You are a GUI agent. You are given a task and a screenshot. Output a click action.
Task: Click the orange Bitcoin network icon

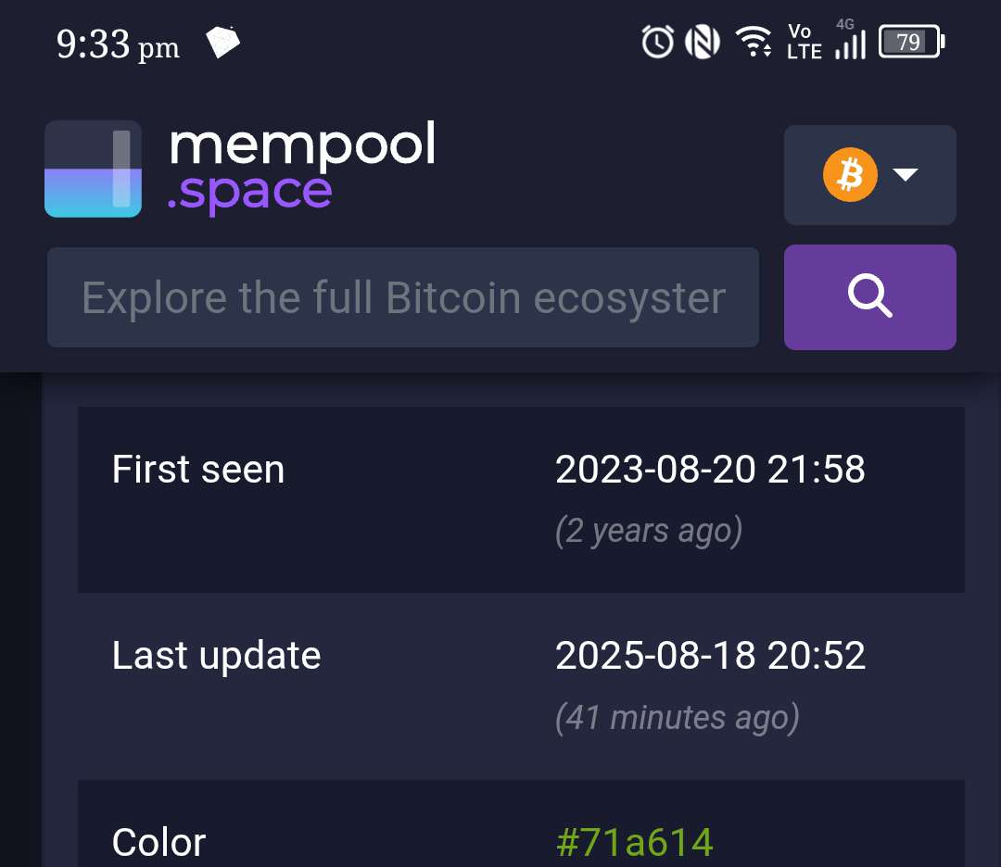tap(850, 175)
